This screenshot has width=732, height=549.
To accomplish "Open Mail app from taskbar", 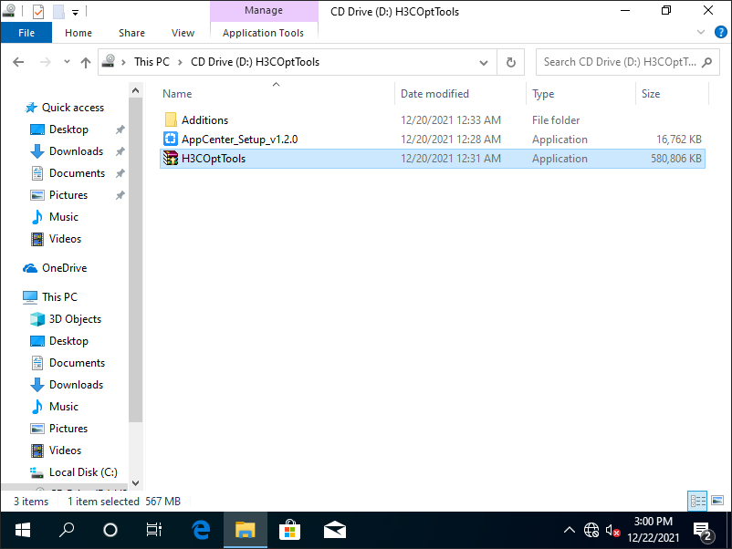I will 334,530.
